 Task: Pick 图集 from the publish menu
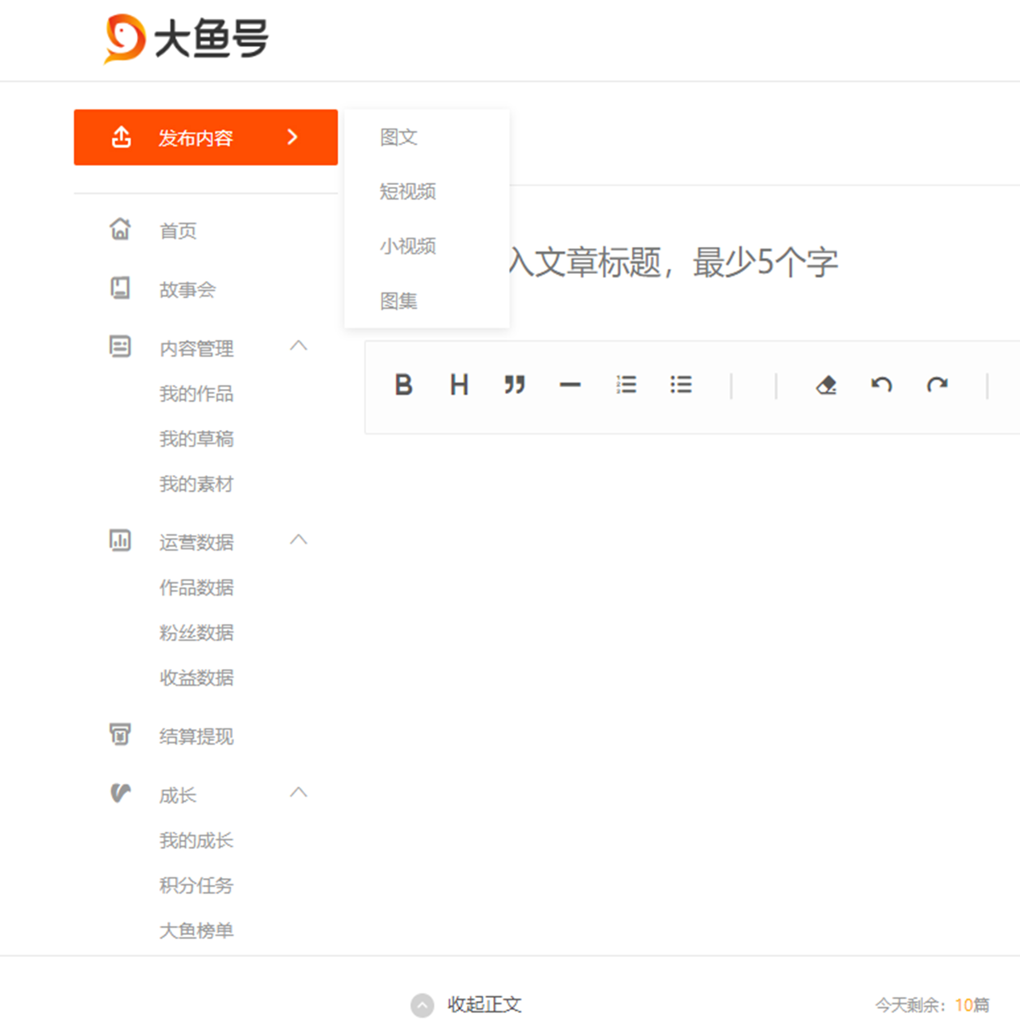pos(399,301)
